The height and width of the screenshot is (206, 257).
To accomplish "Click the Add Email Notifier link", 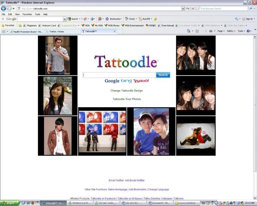I will 135,180.
